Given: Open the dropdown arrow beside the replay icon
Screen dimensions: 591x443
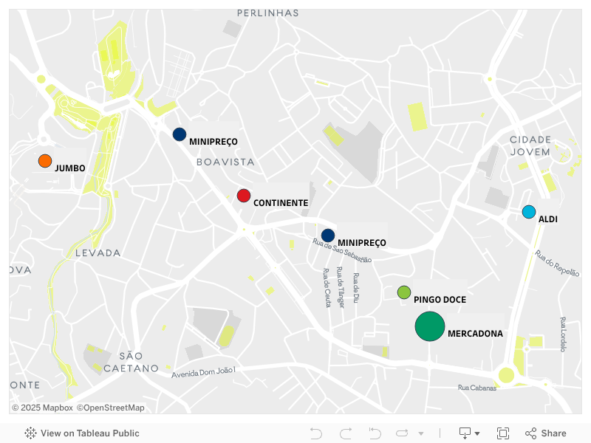Looking at the screenshot, I should (421, 433).
